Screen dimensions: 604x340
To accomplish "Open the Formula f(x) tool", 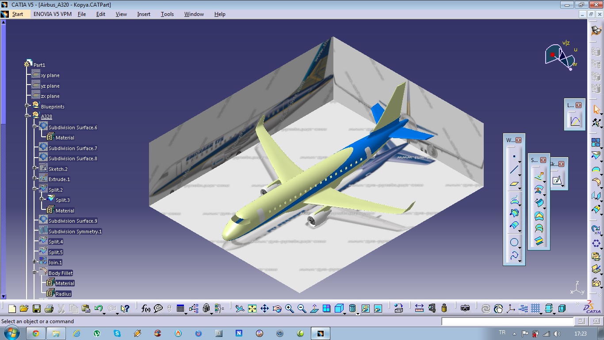I will pos(145,309).
